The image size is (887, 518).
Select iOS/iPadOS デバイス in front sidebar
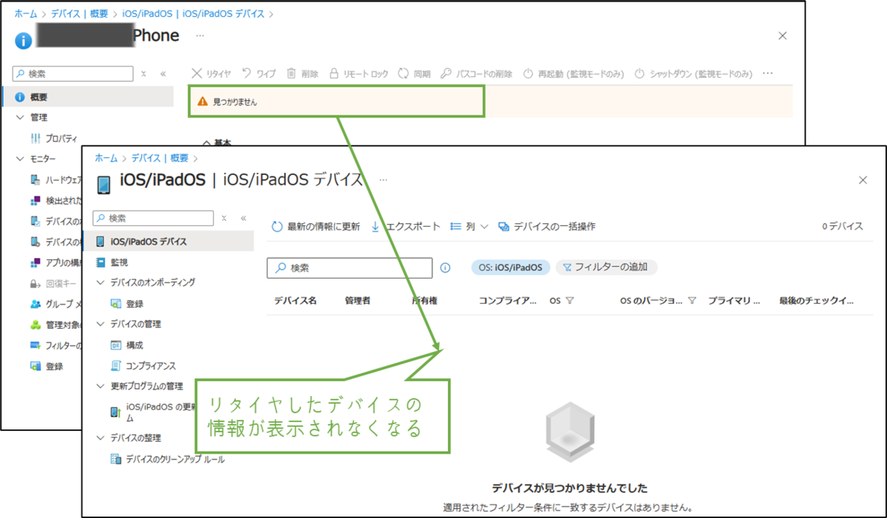(168, 242)
